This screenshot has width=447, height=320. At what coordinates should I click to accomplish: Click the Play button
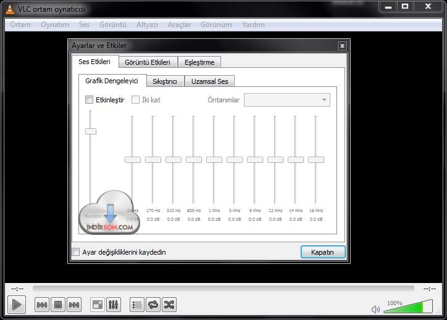pos(17,305)
